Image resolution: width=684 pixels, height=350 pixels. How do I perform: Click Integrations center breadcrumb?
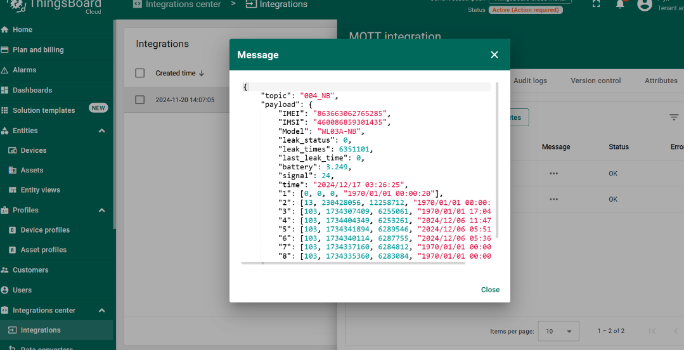click(x=177, y=4)
